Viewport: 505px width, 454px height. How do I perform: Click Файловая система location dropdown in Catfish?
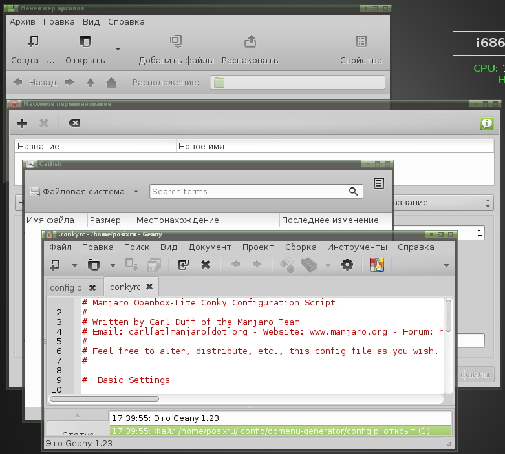pyautogui.click(x=84, y=191)
